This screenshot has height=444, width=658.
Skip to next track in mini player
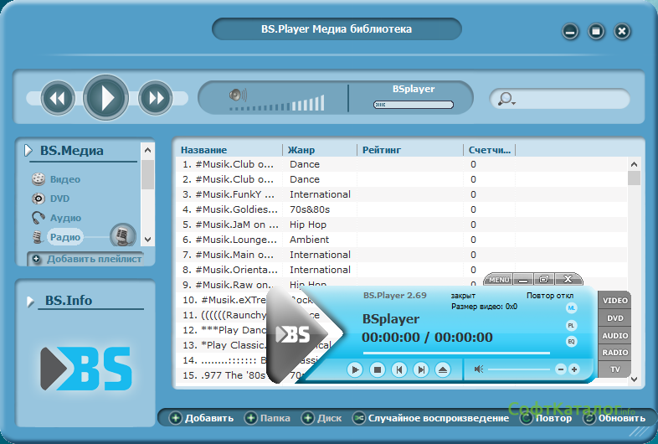[x=421, y=369]
